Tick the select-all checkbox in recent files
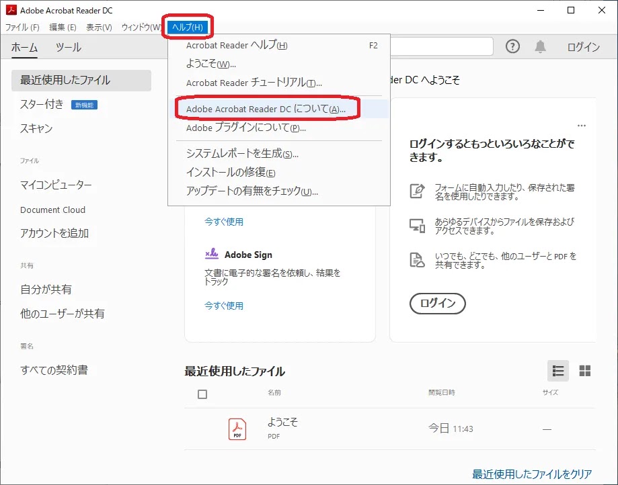Viewport: 618px width, 485px height. 202,394
